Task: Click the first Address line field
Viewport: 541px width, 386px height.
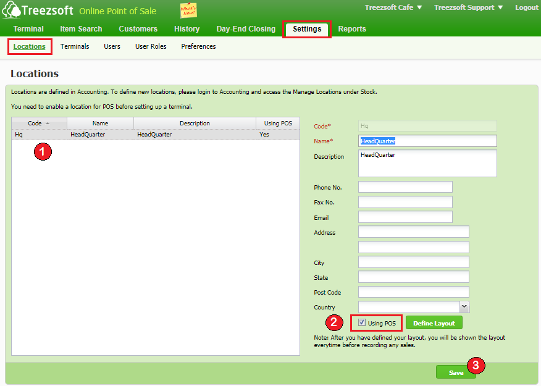Action: (414, 232)
